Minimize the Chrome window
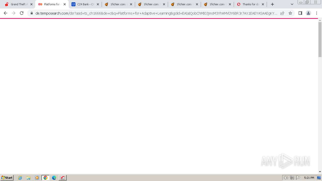 301,2
